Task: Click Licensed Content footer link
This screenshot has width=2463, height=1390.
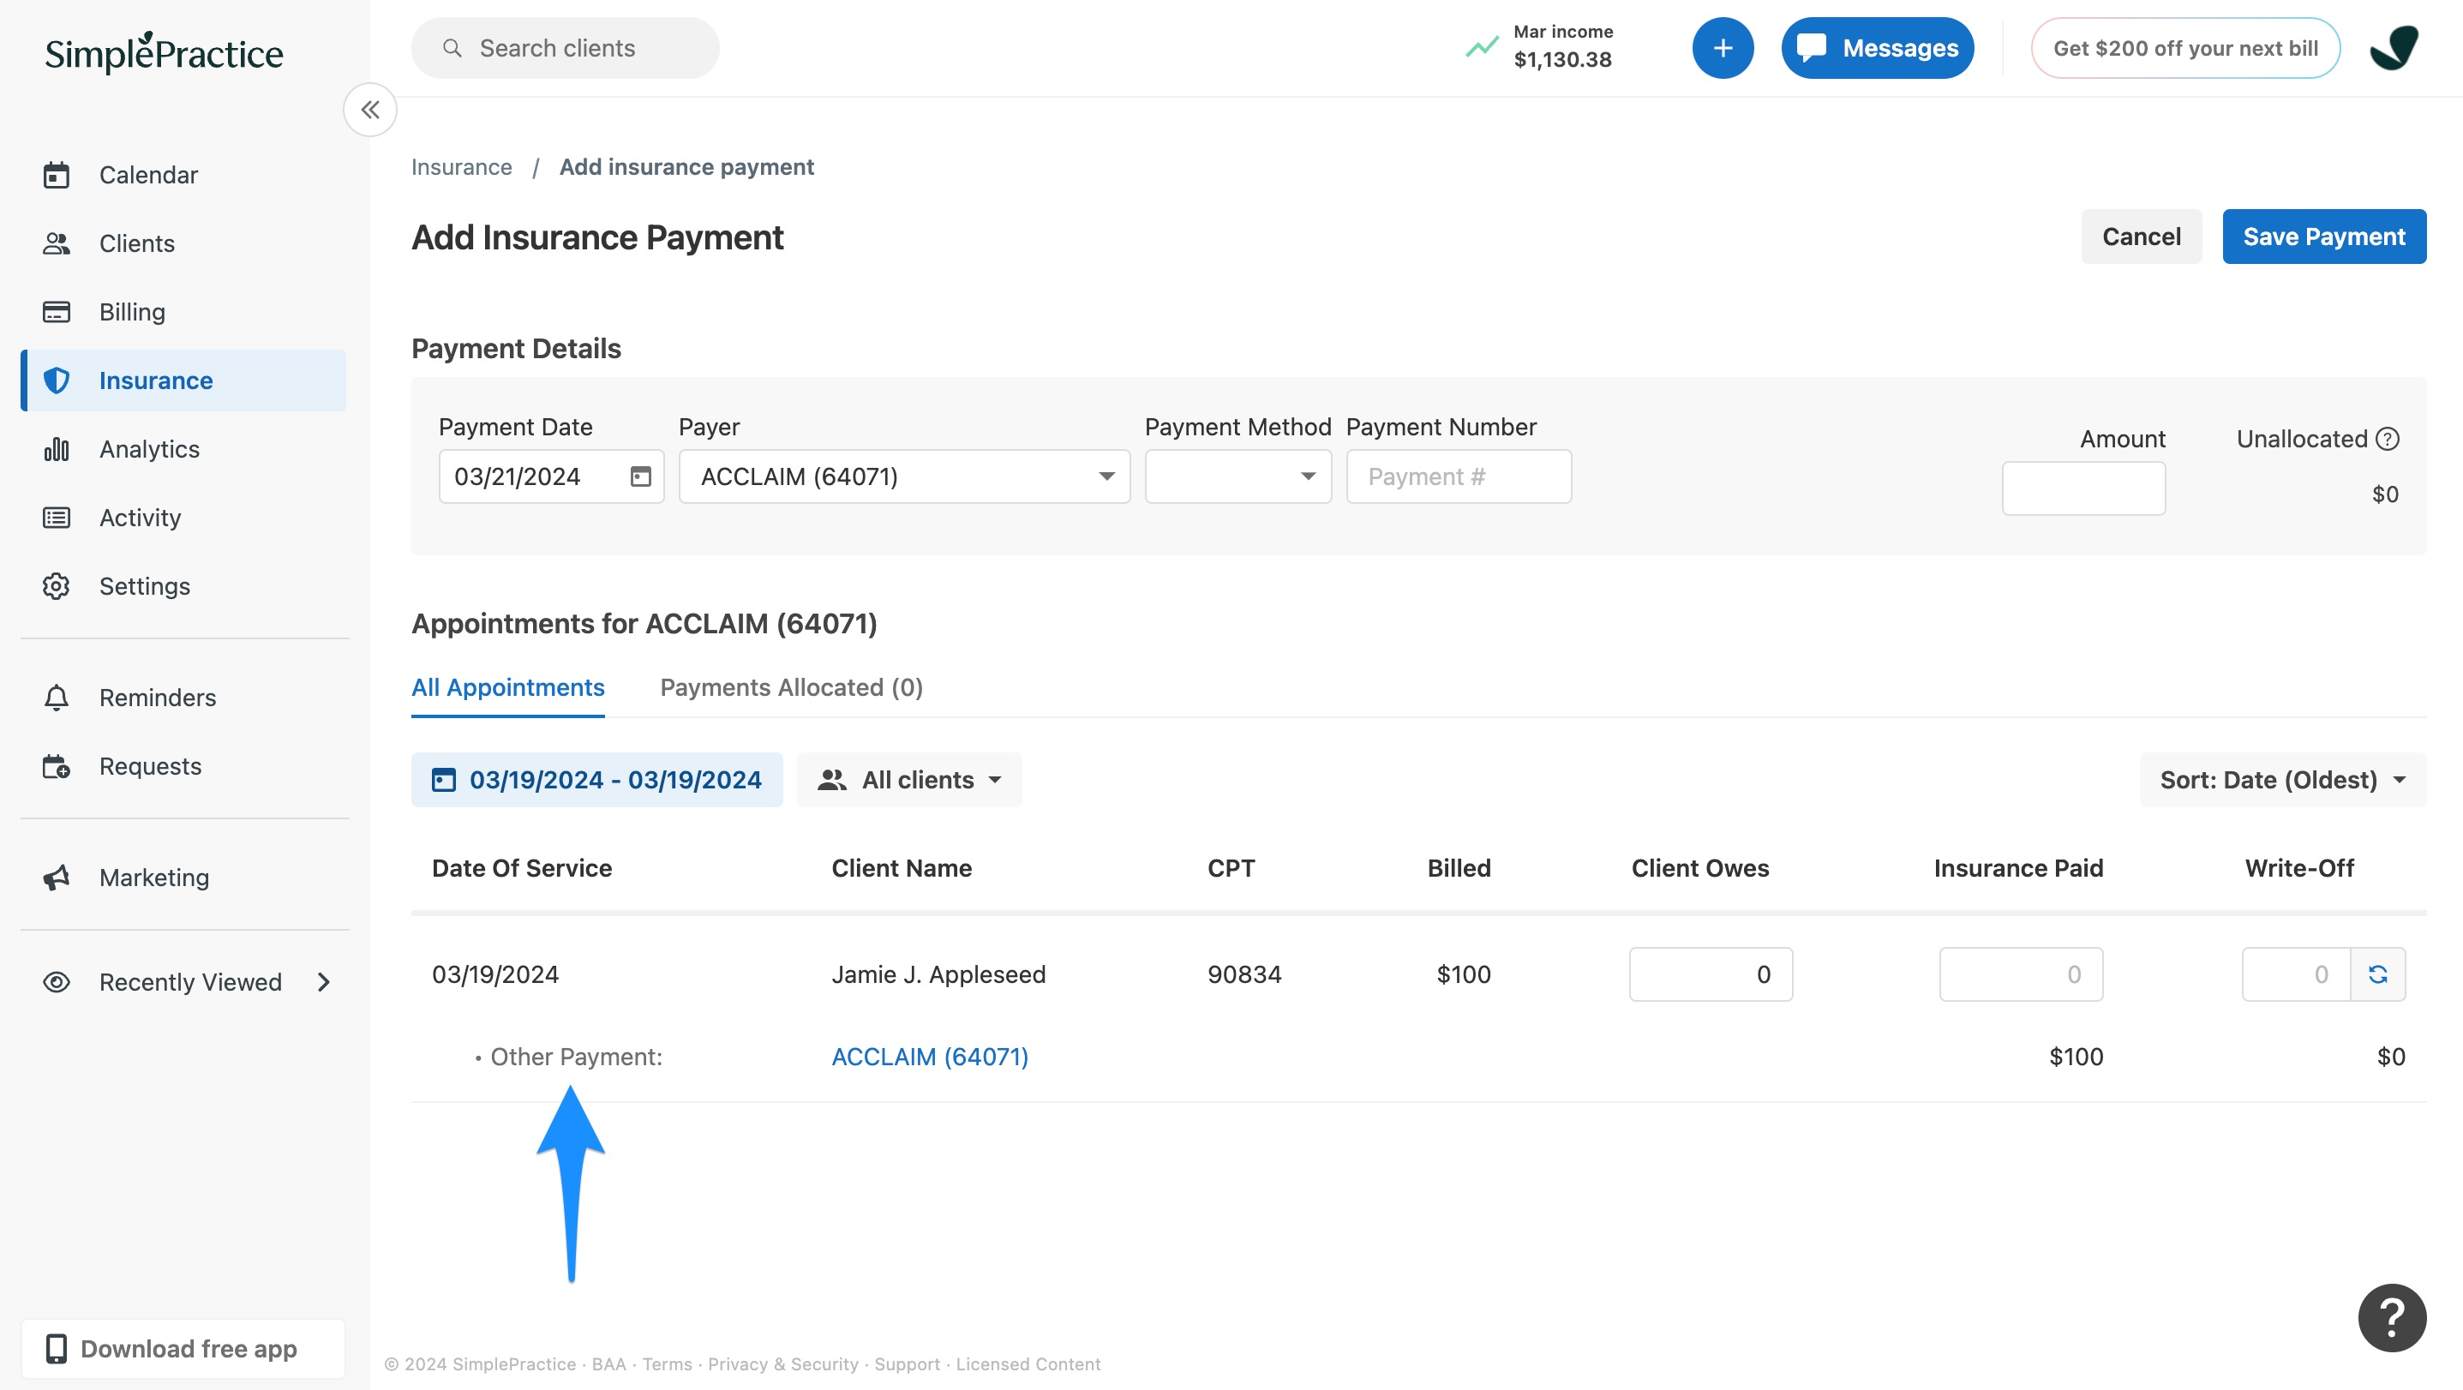Action: coord(1028,1364)
